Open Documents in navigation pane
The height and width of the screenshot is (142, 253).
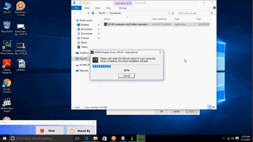tap(87, 34)
